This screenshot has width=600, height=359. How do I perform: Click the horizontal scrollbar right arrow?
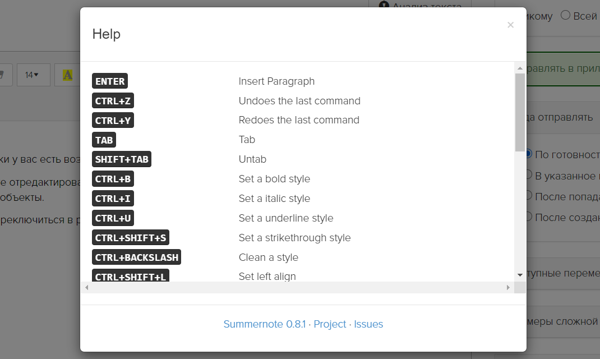pyautogui.click(x=508, y=287)
